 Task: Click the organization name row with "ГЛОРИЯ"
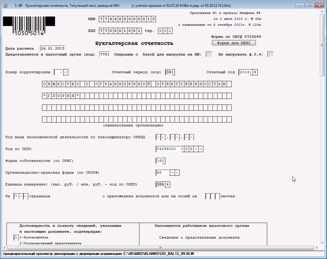(137, 96)
